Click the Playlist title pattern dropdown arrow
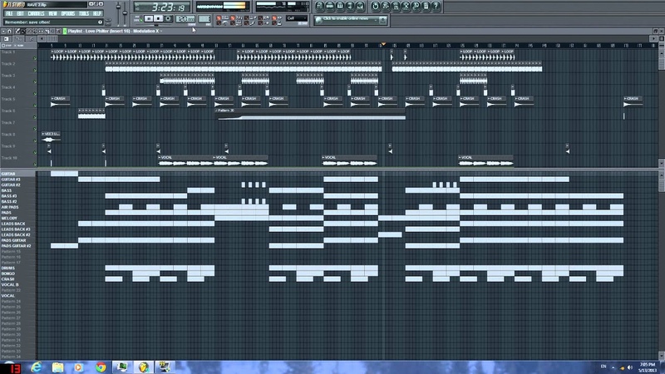665x374 pixels. pyautogui.click(x=161, y=32)
